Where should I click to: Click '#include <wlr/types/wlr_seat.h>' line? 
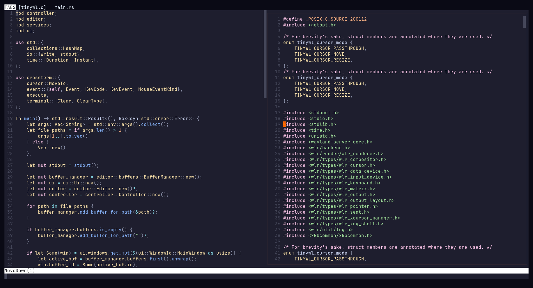pos(326,212)
